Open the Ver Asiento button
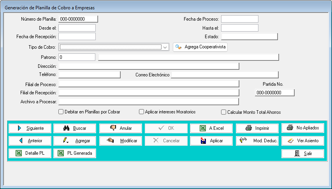The width and height of the screenshot is (332, 189). 303,141
